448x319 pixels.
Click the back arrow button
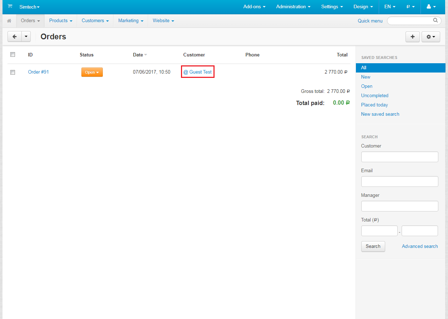[15, 36]
